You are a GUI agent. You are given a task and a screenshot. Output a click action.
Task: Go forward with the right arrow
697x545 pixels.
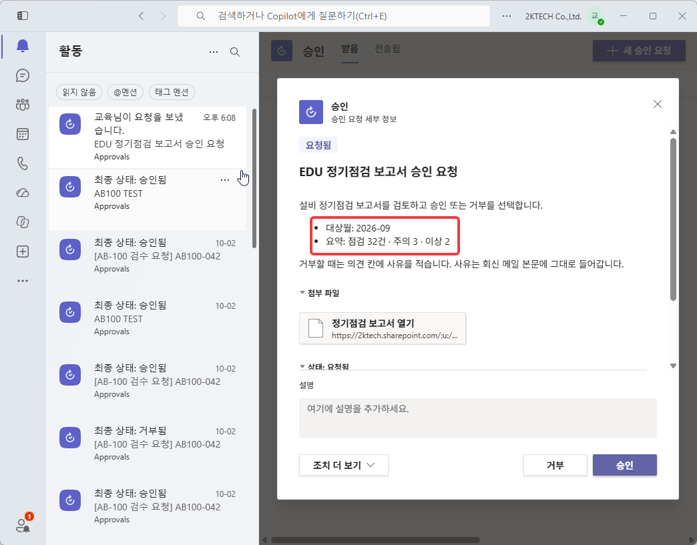[163, 16]
